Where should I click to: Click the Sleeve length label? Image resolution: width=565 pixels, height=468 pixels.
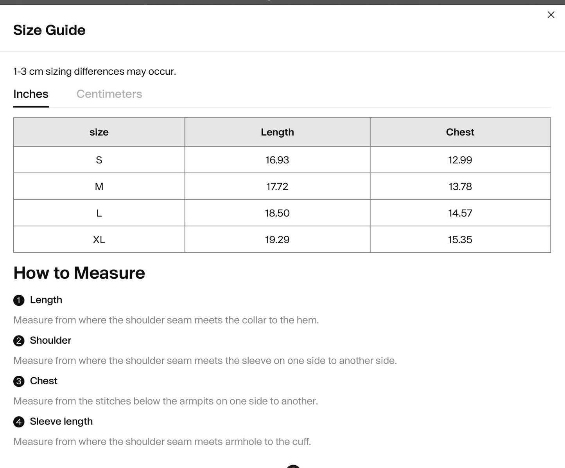pos(61,421)
